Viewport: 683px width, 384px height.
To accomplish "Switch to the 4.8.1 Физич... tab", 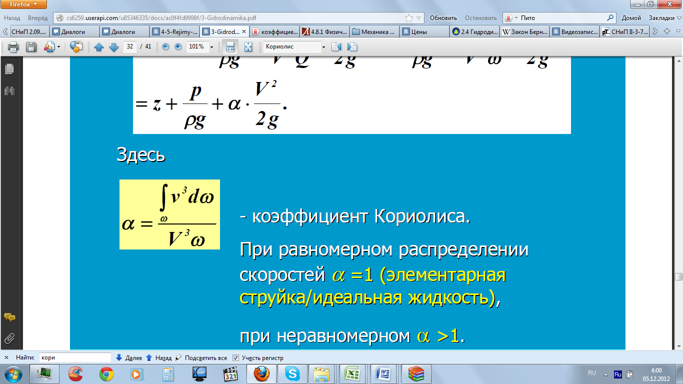I will click(x=324, y=31).
